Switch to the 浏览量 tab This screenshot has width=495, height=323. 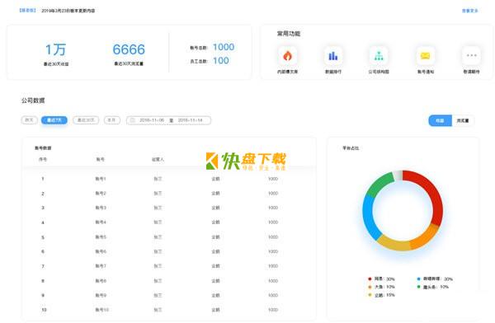click(463, 120)
